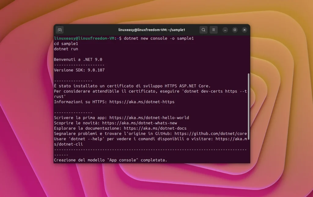The width and height of the screenshot is (313, 197).
Task: Minimize the terminal window
Action: click(225, 30)
